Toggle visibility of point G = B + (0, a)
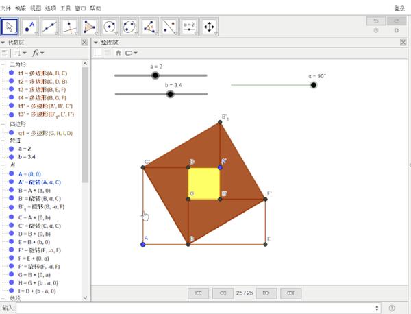The image size is (411, 314). point(11,274)
